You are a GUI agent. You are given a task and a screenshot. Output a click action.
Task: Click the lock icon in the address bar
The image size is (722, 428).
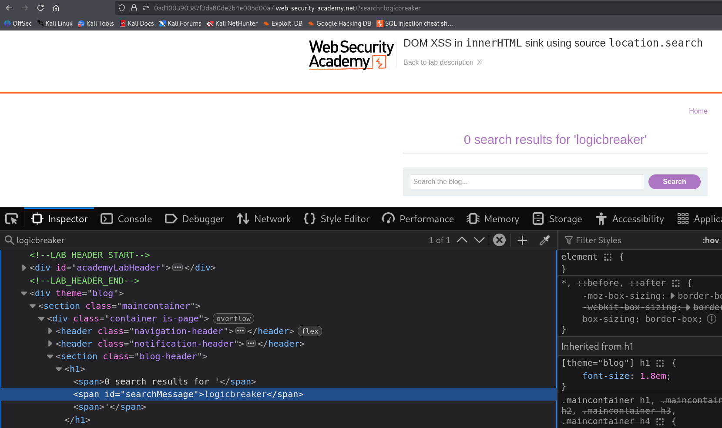point(134,8)
